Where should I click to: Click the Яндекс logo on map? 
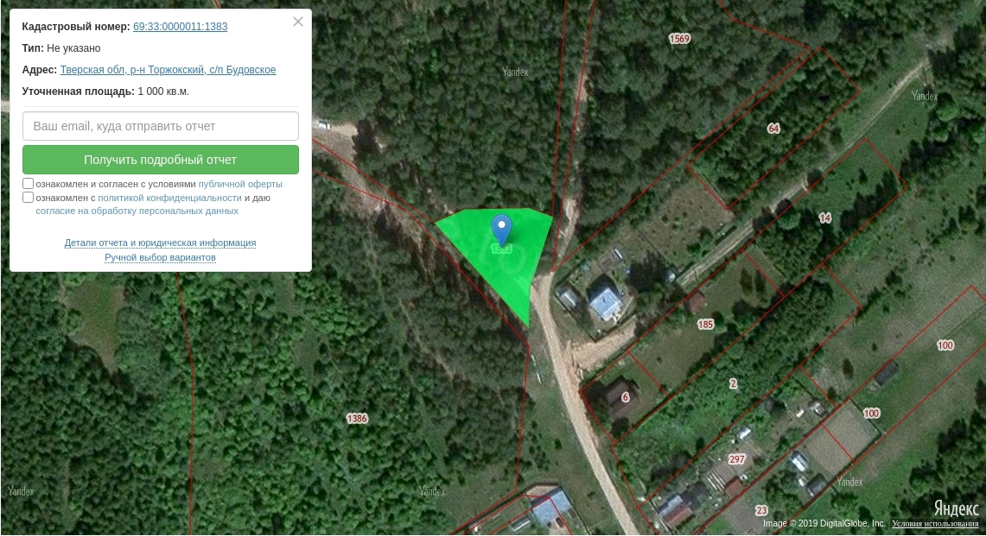click(956, 508)
